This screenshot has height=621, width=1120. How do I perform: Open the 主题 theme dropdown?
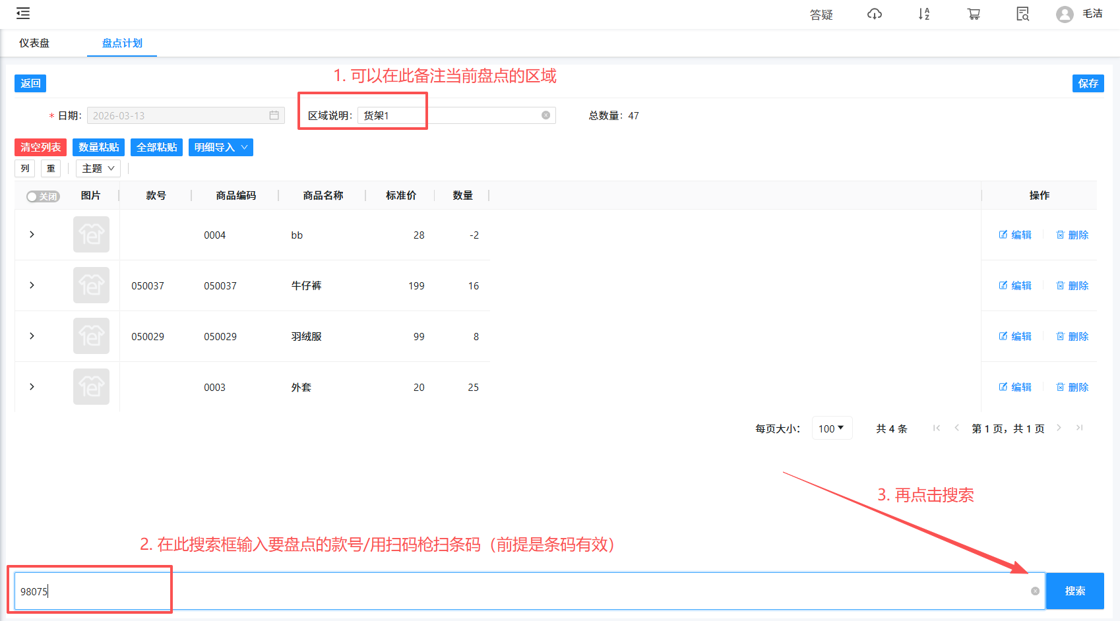point(98,169)
